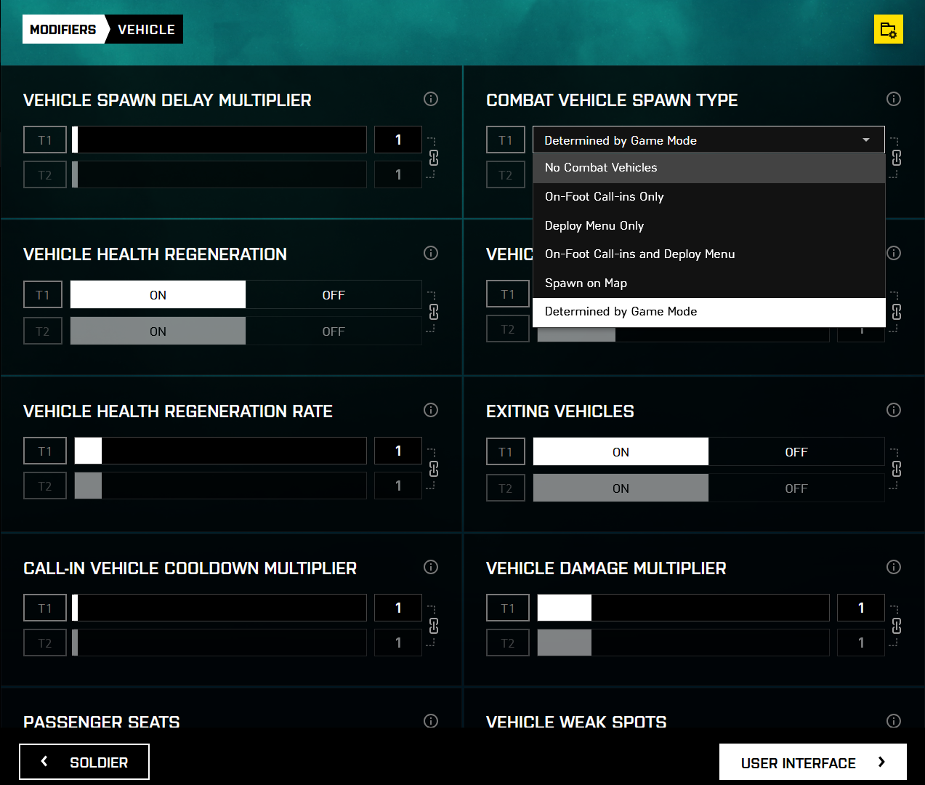
Task: Go back to Modifiers breadcrumb
Action: click(63, 29)
